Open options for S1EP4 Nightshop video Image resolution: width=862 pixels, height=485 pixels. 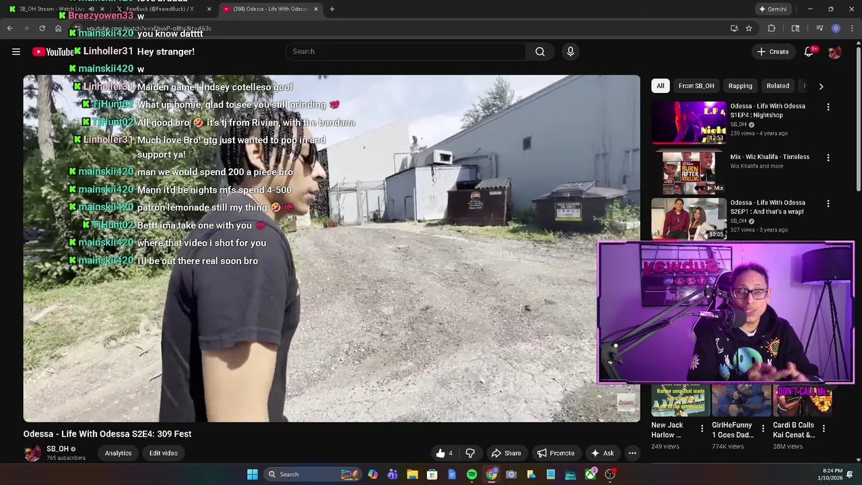[x=828, y=106]
